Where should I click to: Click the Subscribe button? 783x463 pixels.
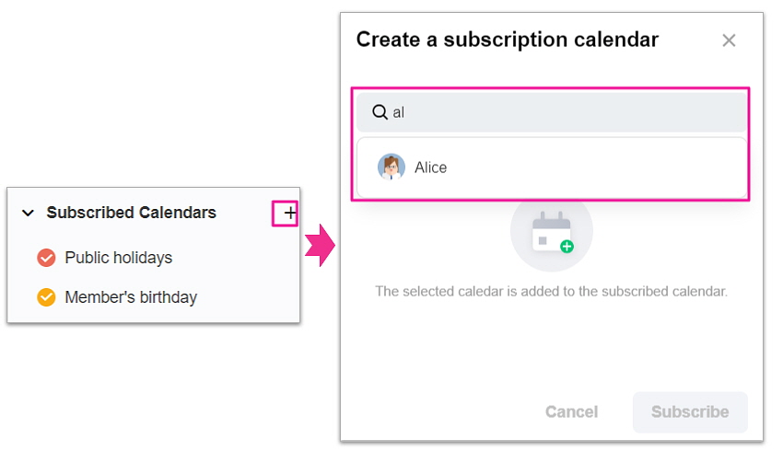pyautogui.click(x=689, y=411)
